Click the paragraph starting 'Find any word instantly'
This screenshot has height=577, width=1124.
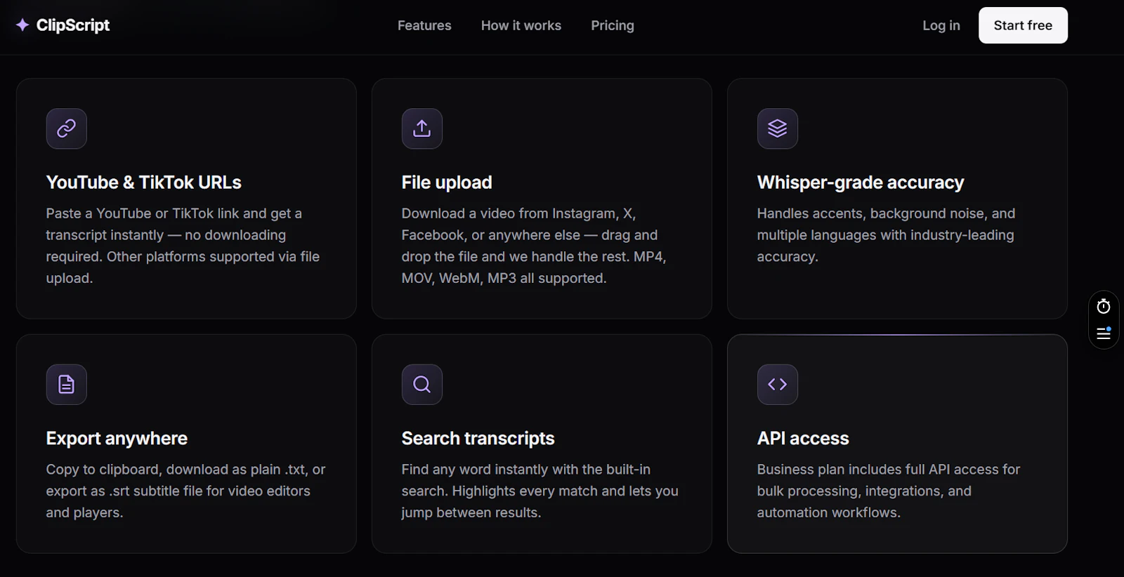tap(540, 491)
